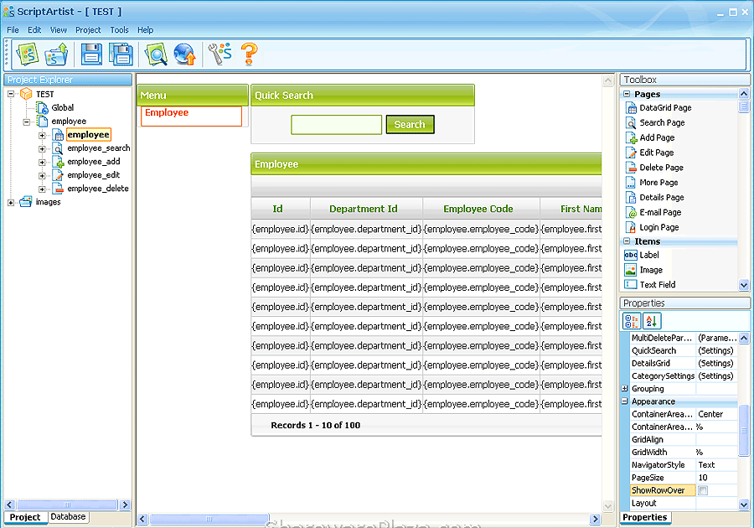The width and height of the screenshot is (754, 528).
Task: Select the employee_search page label
Action: [x=99, y=148]
